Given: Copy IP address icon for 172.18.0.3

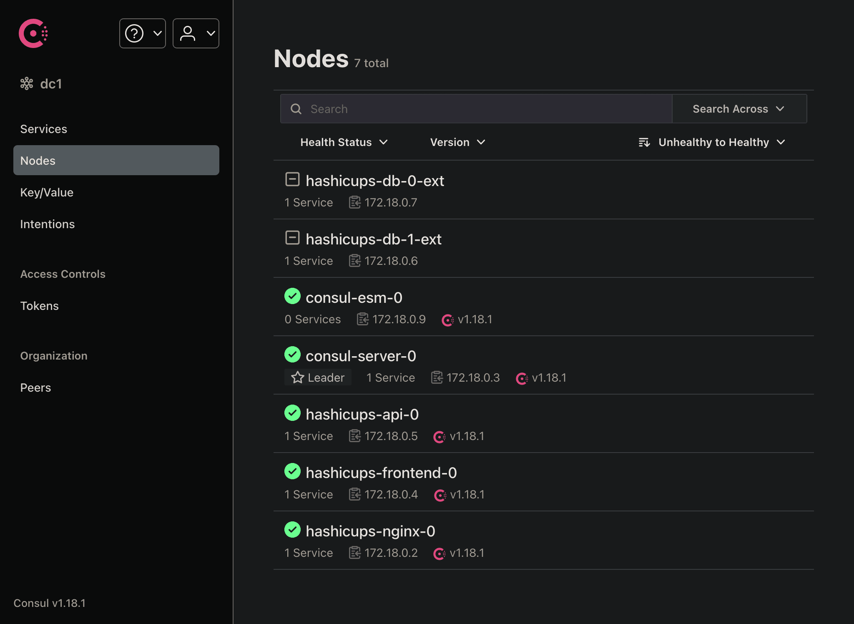Looking at the screenshot, I should click(437, 377).
